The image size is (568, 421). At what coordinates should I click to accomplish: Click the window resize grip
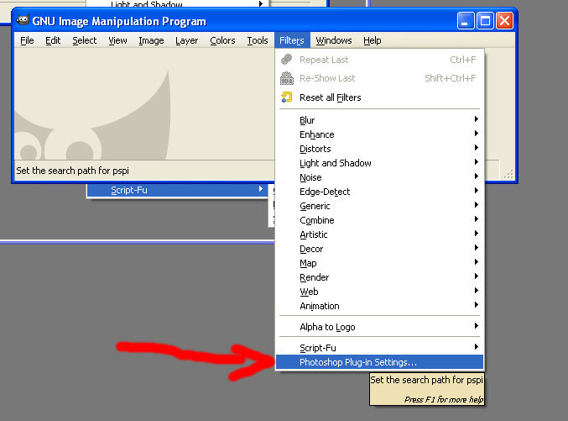[508, 175]
